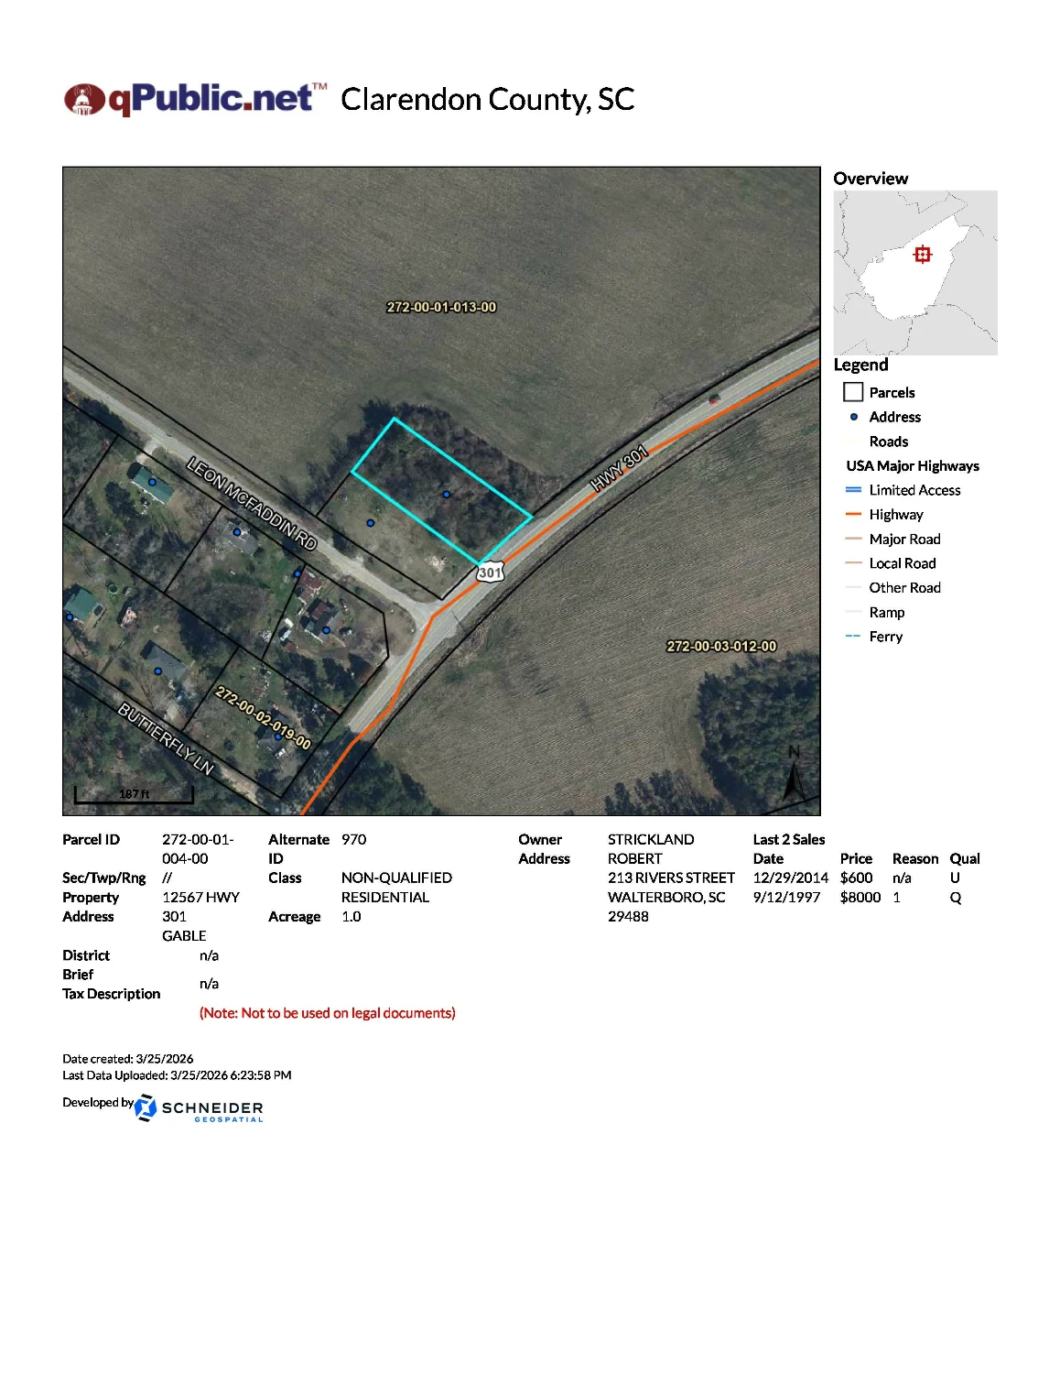Click the US 301 highway shield

pyautogui.click(x=491, y=572)
